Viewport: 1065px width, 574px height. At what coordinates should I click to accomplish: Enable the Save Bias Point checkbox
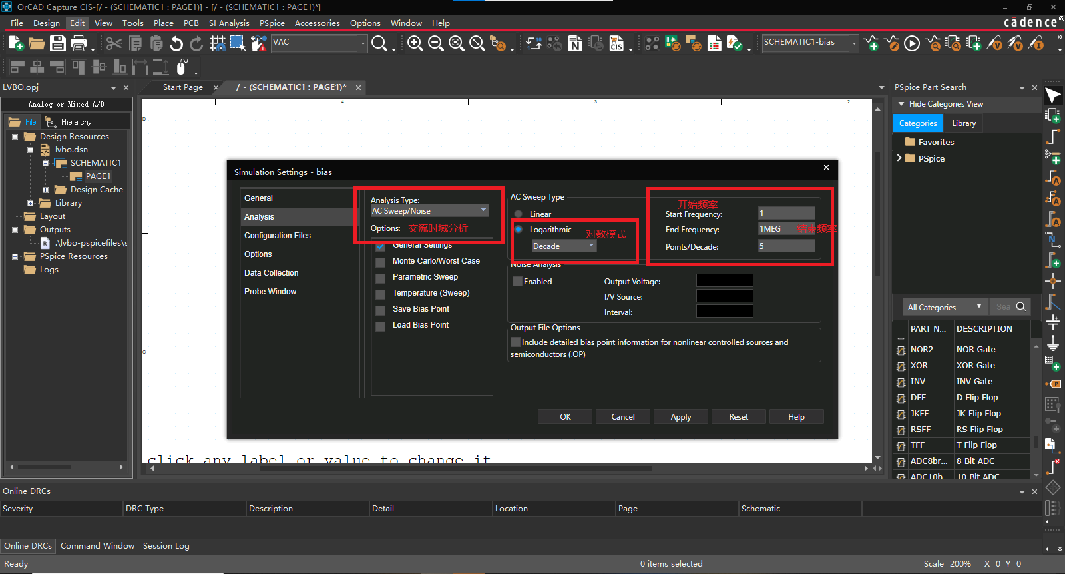(380, 310)
